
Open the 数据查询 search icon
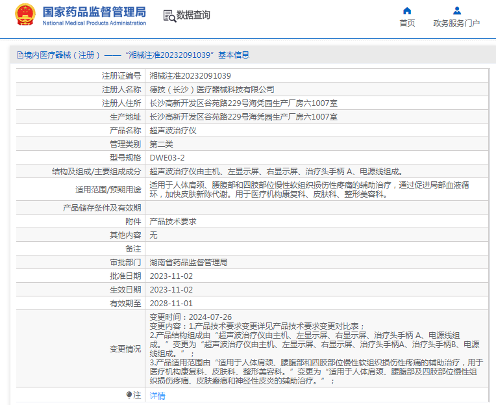click(169, 16)
